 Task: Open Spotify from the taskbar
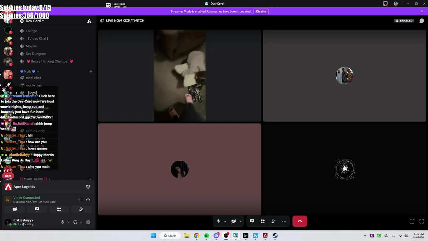[x=206, y=236]
